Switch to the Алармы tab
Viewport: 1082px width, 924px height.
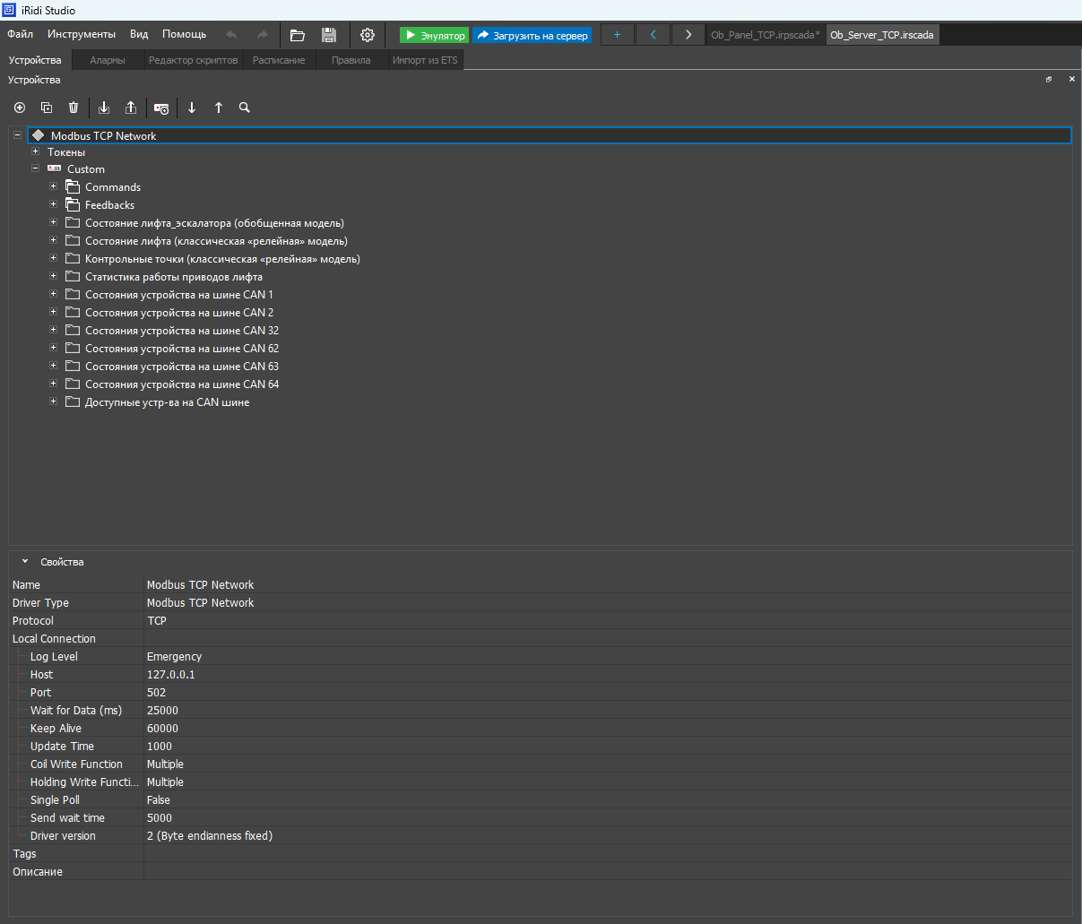coord(108,60)
